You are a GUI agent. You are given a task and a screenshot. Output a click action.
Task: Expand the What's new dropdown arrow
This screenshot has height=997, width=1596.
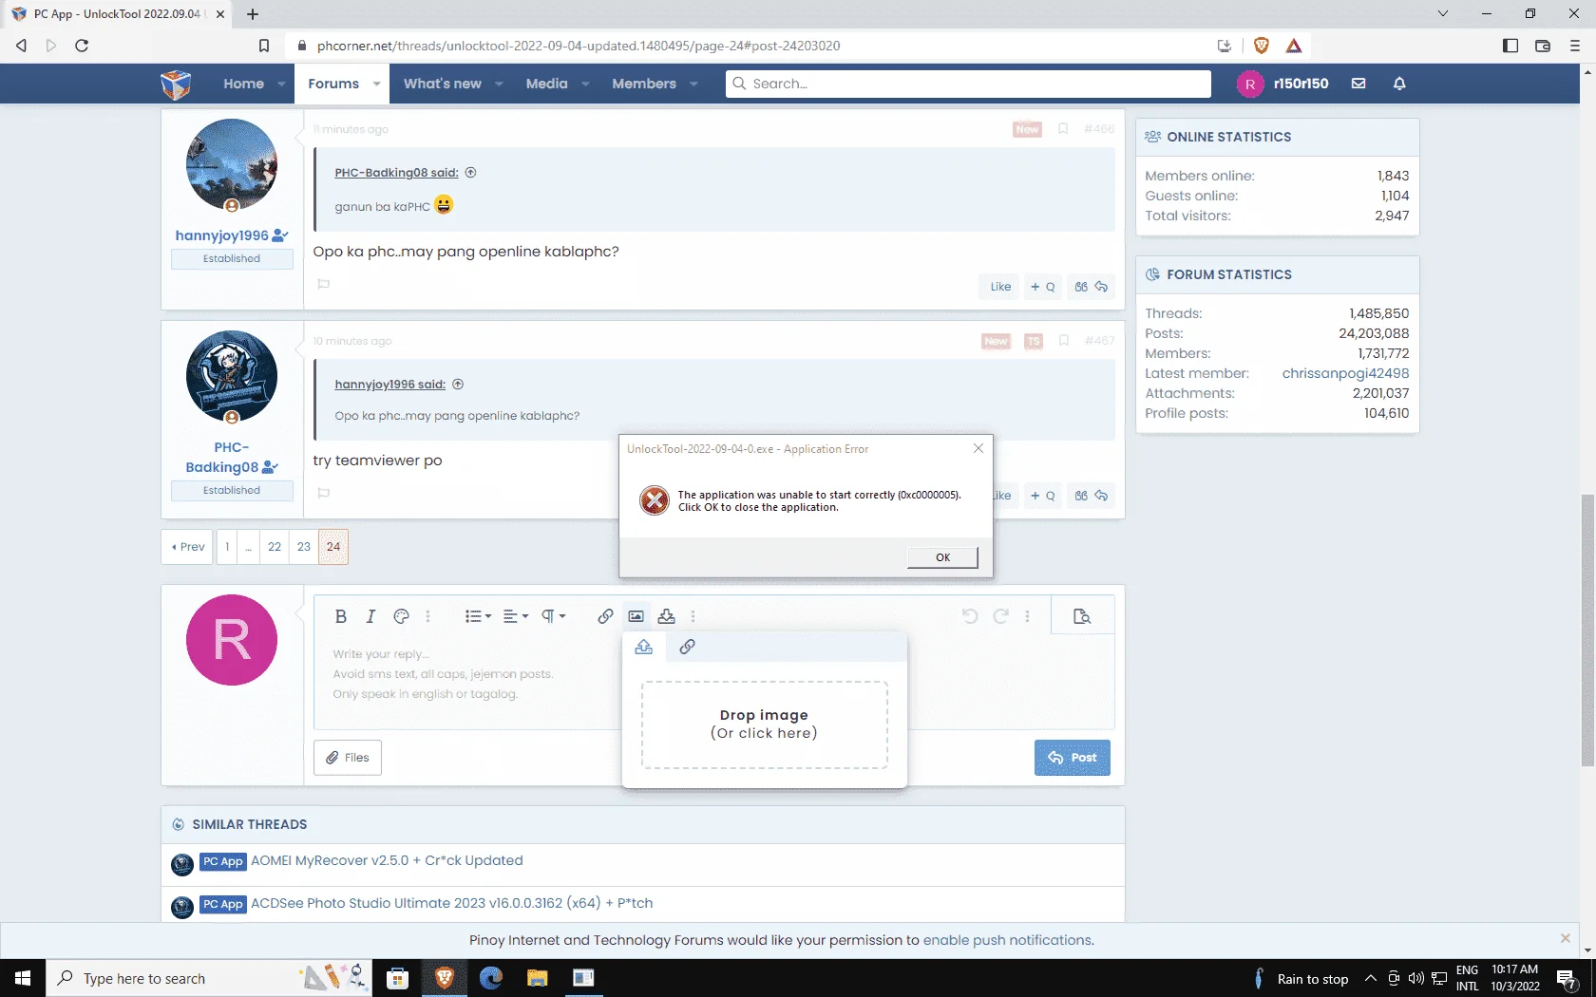tap(500, 84)
